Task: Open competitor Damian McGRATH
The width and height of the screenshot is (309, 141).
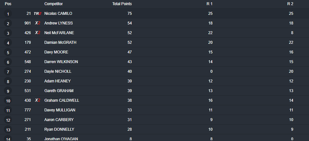Action: (x=60, y=42)
